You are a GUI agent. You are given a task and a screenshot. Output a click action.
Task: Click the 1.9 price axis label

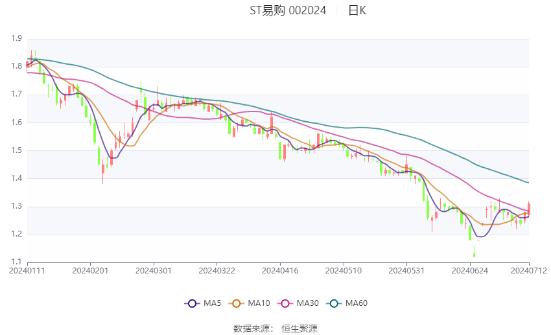click(16, 38)
